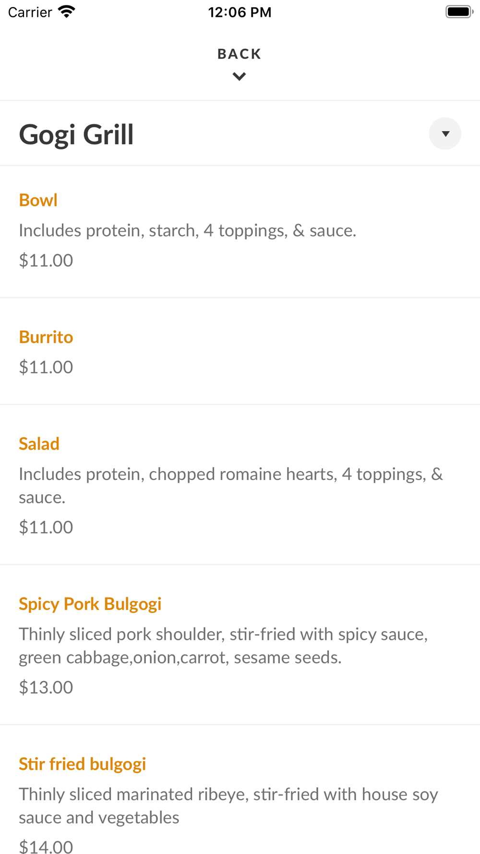Tap the Gogi Grill restaurant title
The height and width of the screenshot is (854, 480).
pyautogui.click(x=76, y=134)
